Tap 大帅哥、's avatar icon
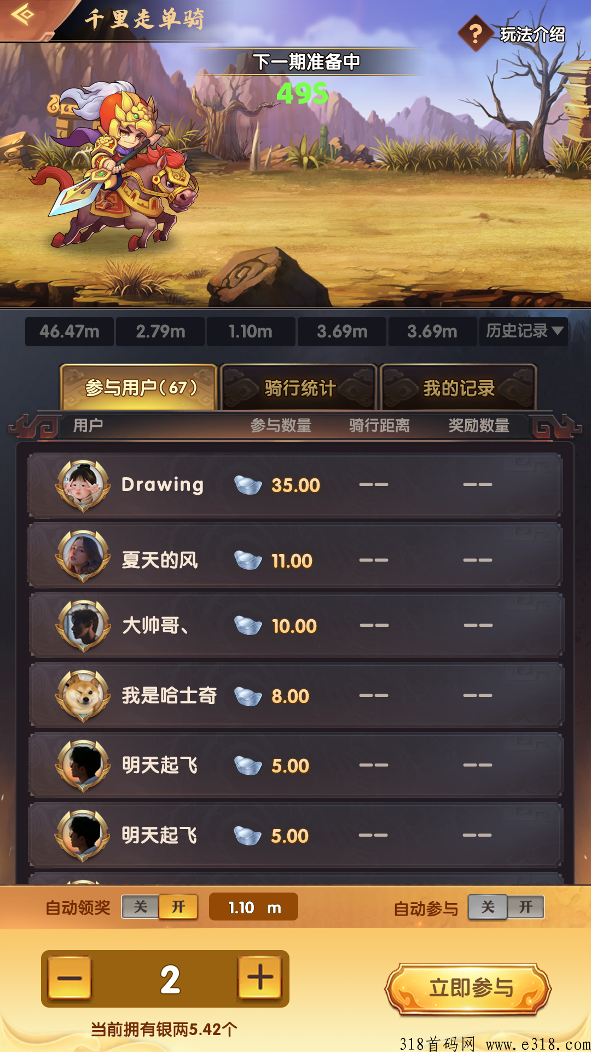 83,626
